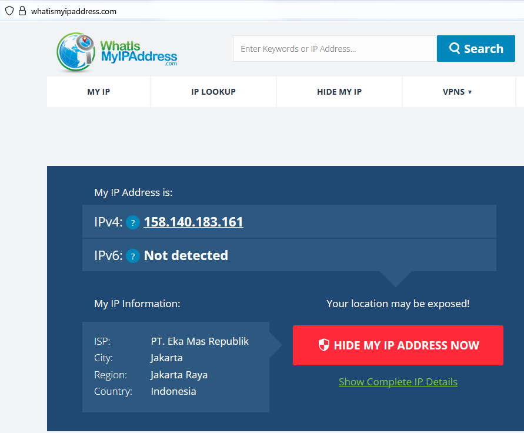Screen dimensions: 524x433
Task: Switch to the MY IP tab
Action: 98,92
